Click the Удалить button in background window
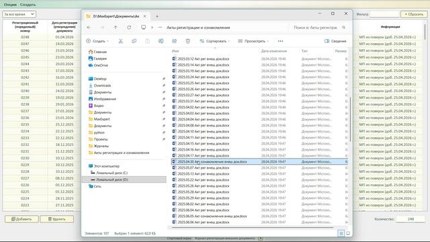This screenshot has width=430, height=242. click(x=56, y=219)
